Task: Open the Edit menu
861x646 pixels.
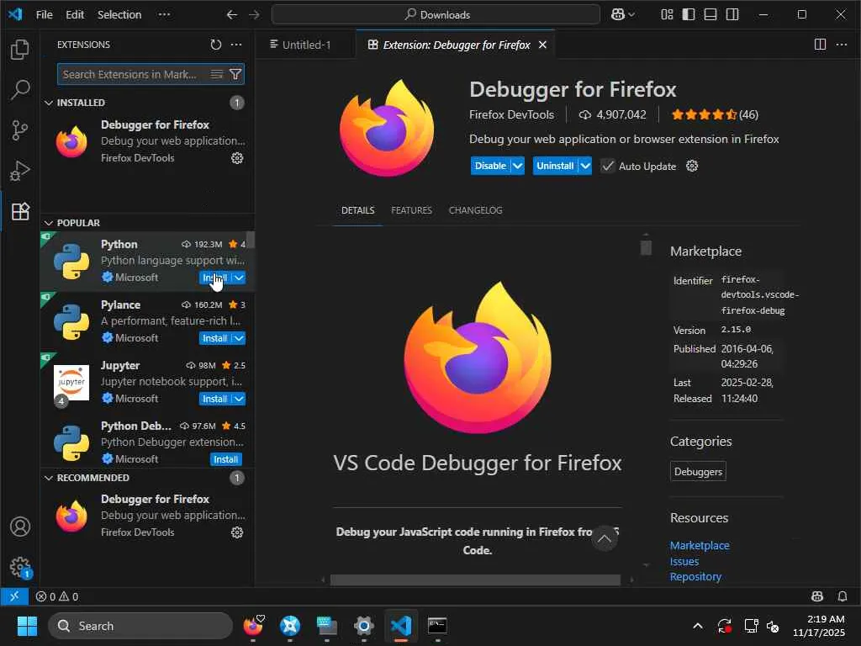Action: point(75,15)
